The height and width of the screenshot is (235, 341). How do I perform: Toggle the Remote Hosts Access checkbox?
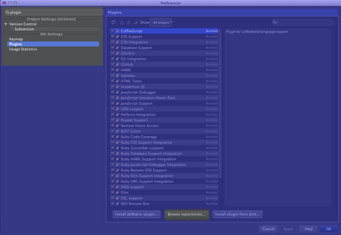[113, 126]
